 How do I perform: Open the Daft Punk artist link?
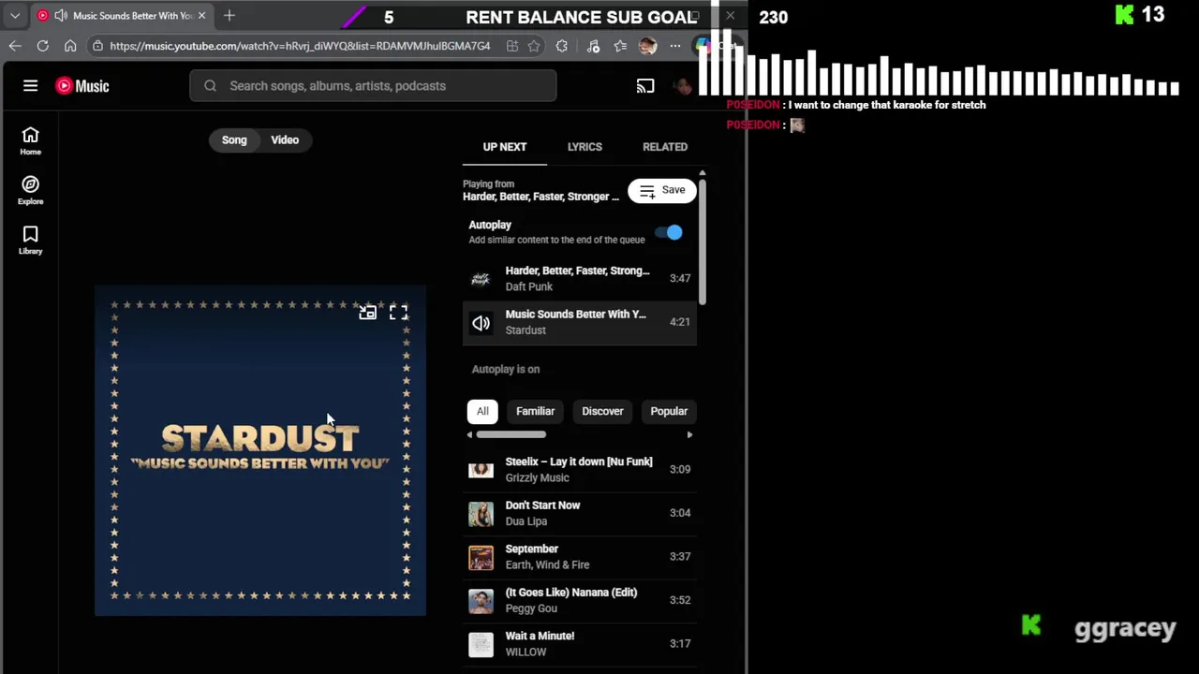pos(529,286)
